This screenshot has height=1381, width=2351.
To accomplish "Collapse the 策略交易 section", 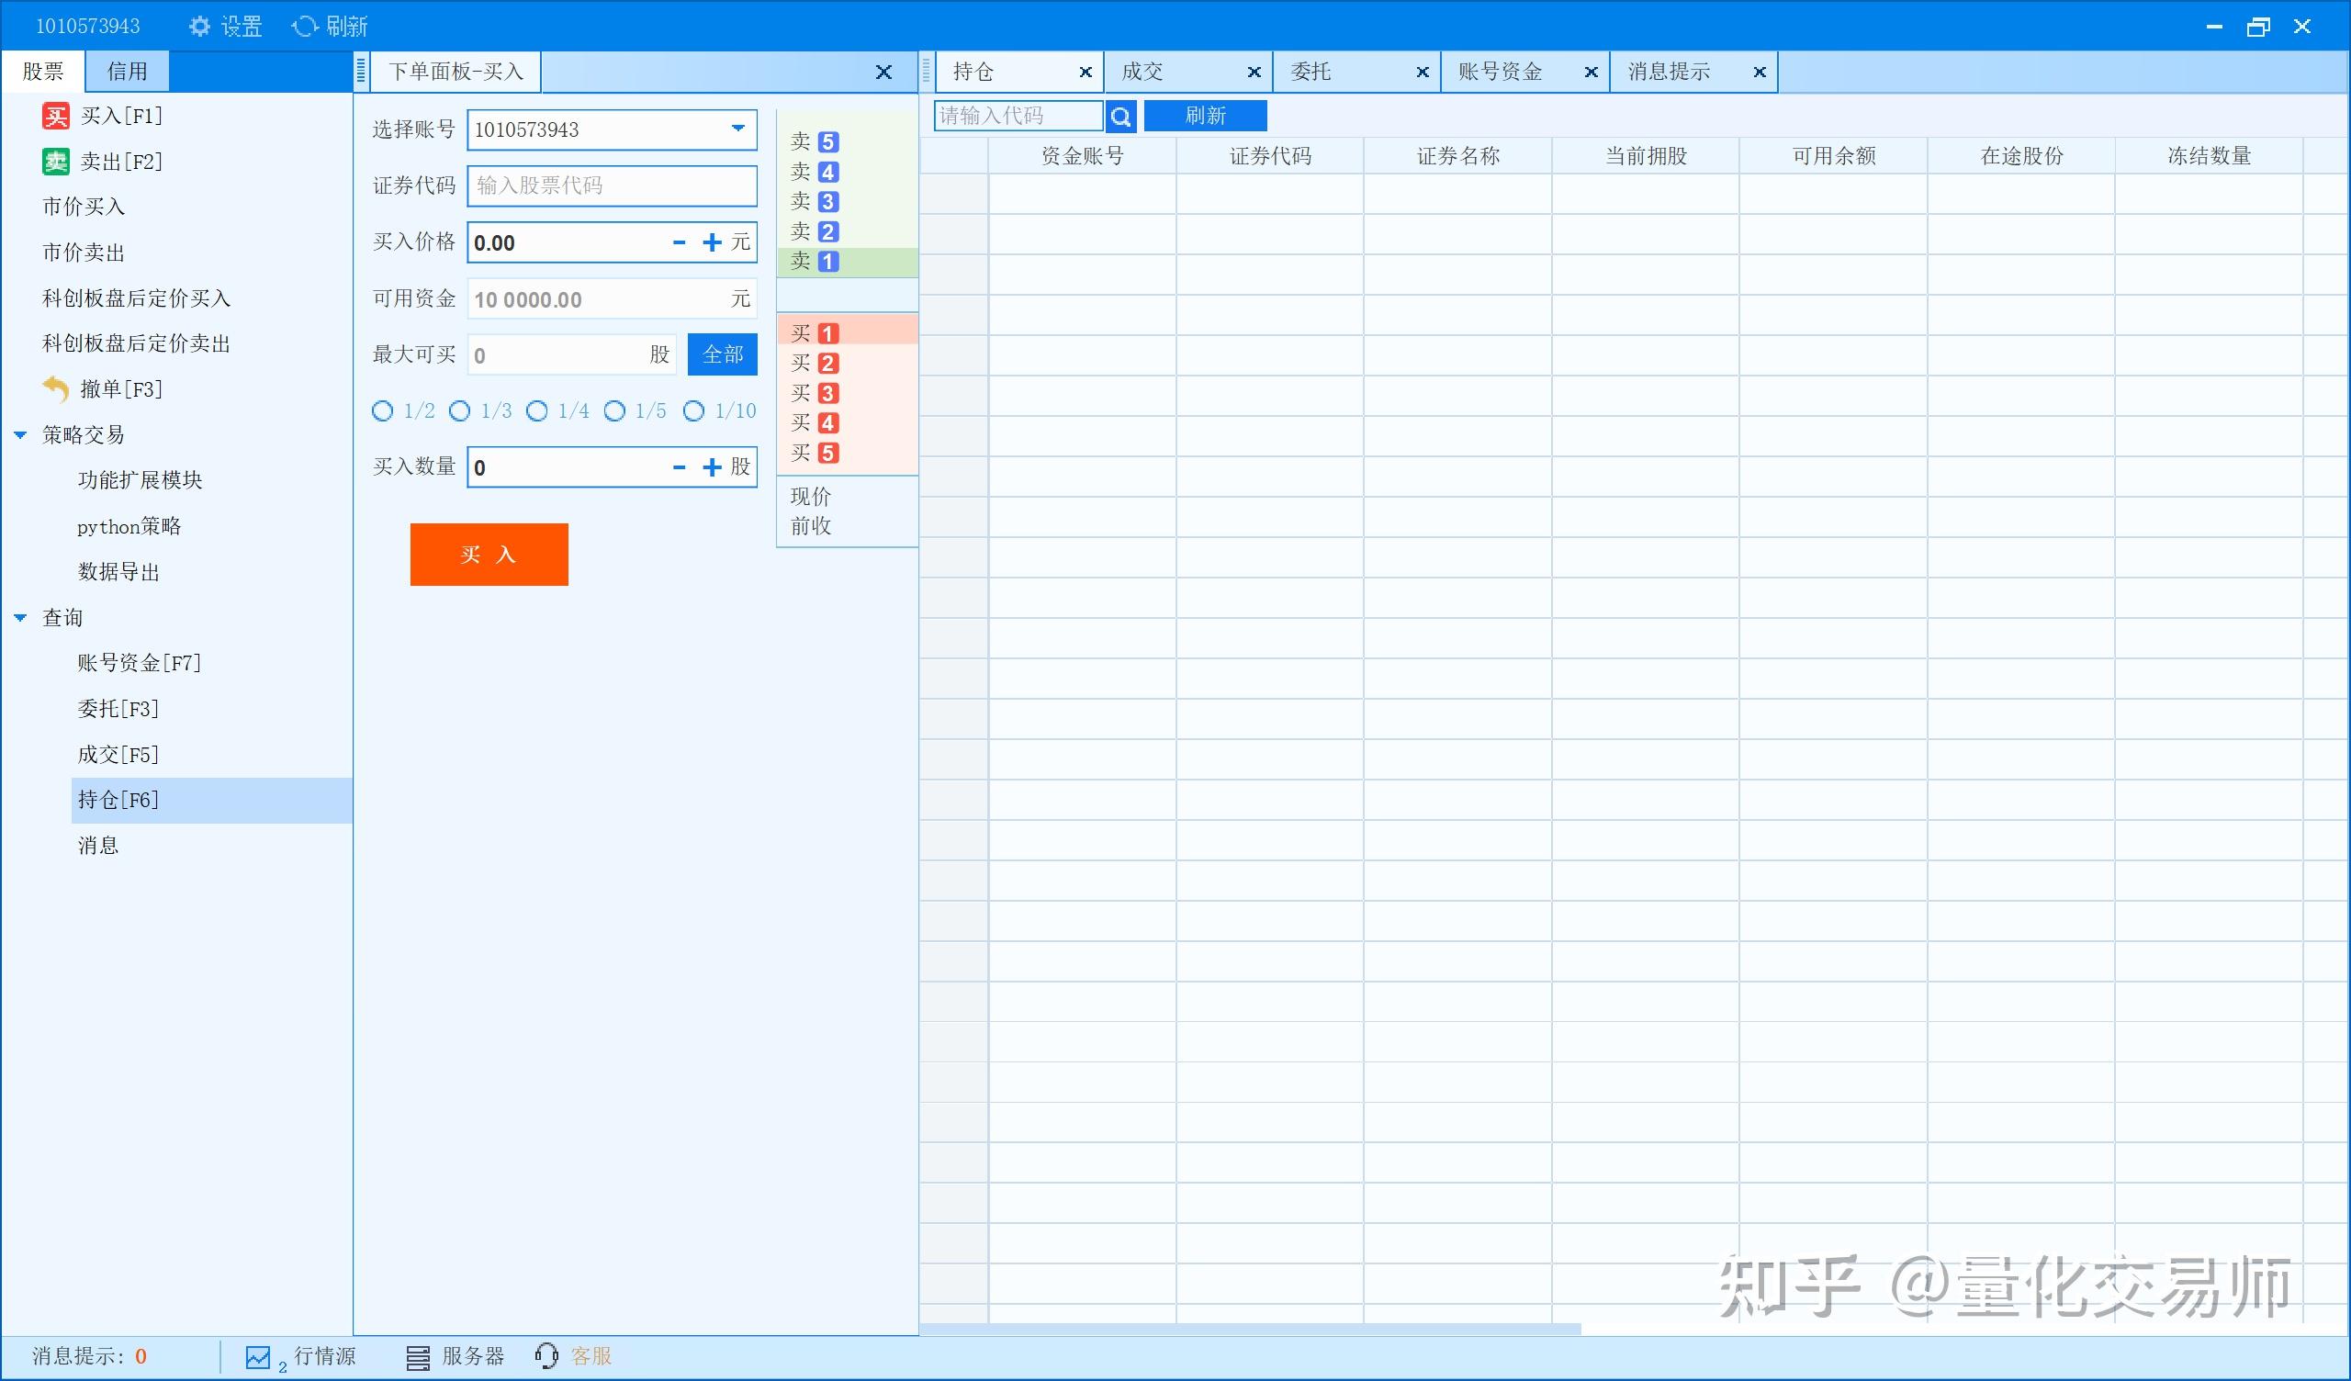I will [x=20, y=434].
